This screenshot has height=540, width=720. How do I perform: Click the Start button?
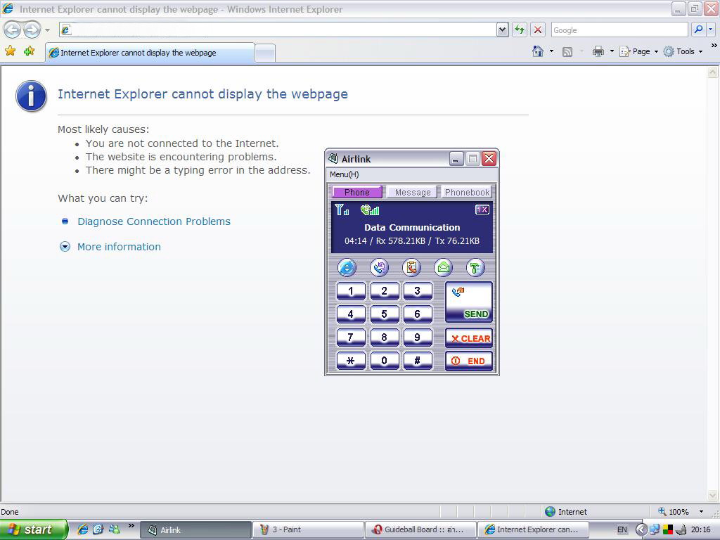click(x=34, y=529)
